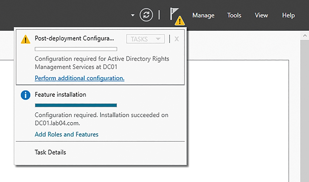Open the Tools menu
This screenshot has height=182, width=309.
coord(234,15)
